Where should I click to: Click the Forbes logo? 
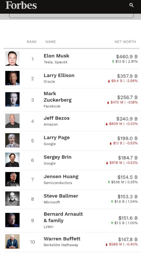[21, 5]
